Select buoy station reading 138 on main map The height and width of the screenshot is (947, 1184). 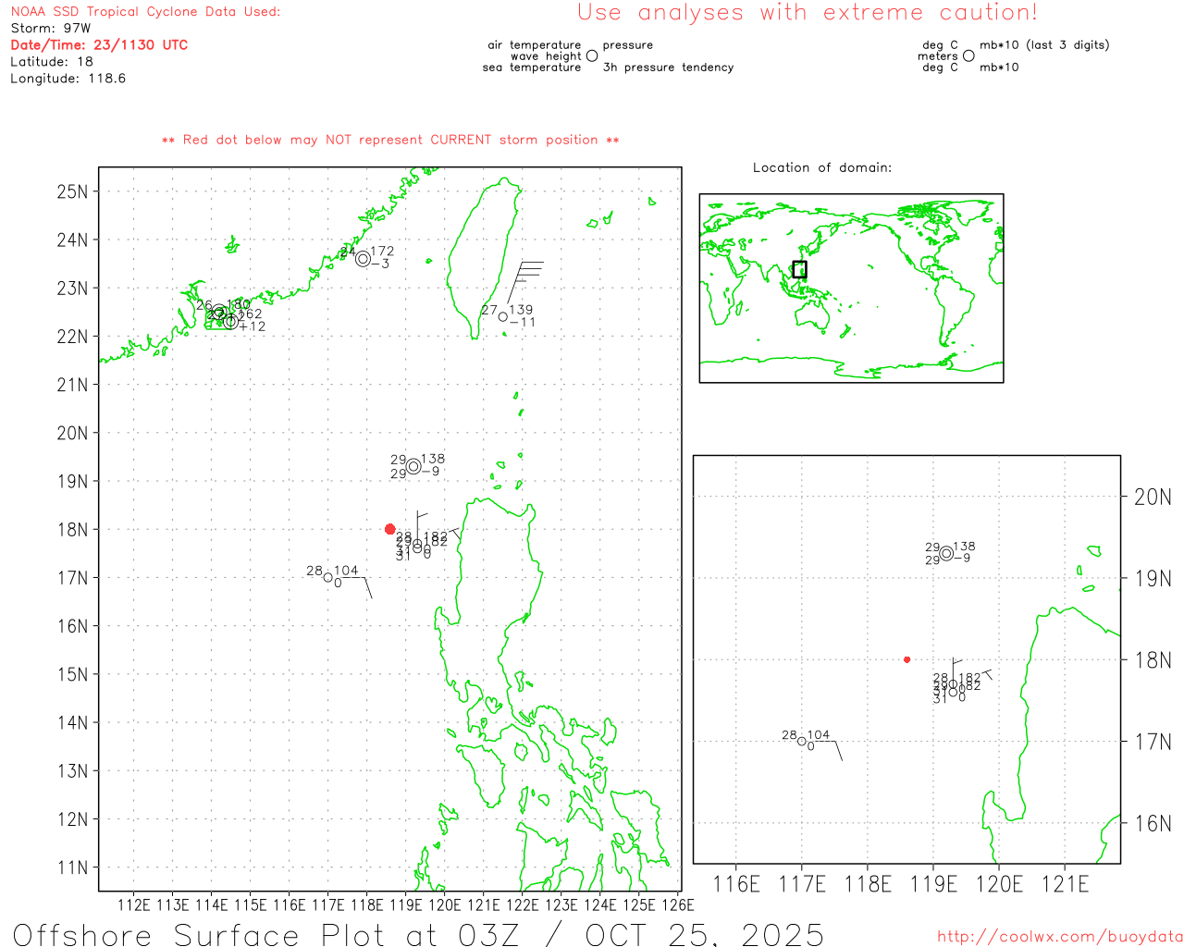click(413, 467)
